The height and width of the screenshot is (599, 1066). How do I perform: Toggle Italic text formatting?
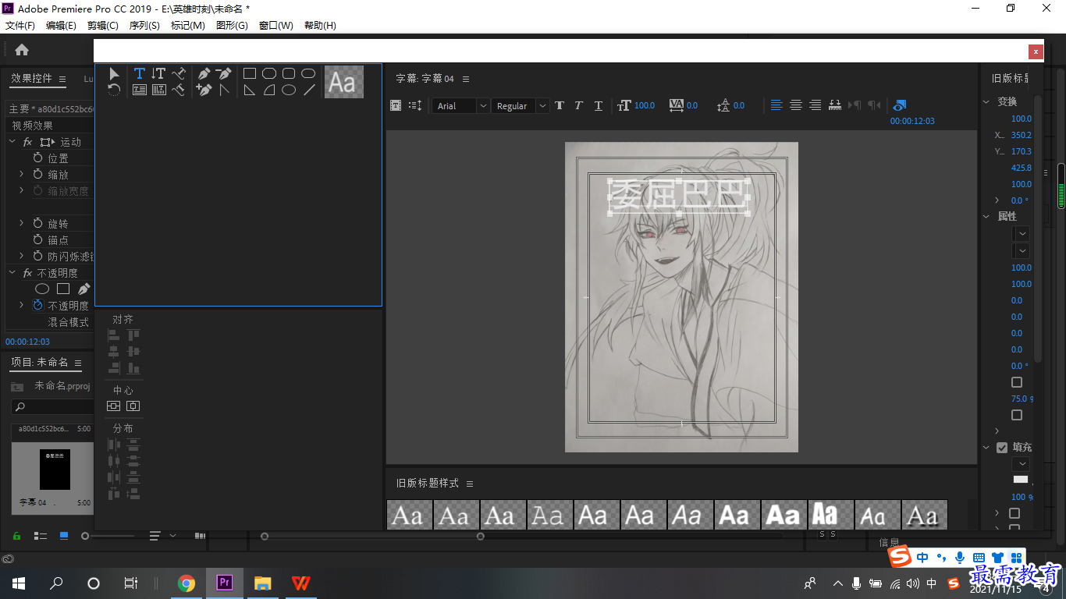[578, 105]
